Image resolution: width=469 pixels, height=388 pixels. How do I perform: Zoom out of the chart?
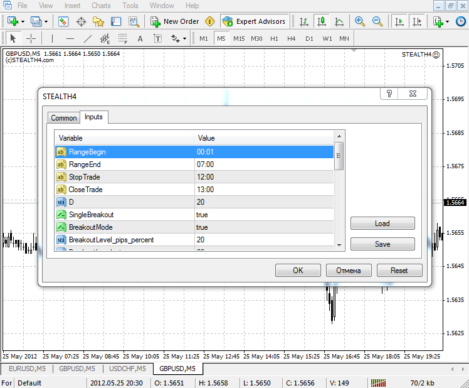point(377,21)
